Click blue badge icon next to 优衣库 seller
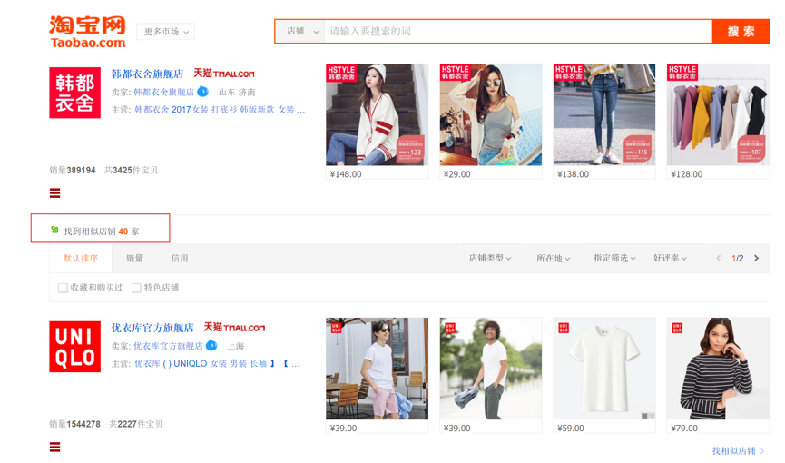Screen dimensions: 785x463 click(211, 345)
